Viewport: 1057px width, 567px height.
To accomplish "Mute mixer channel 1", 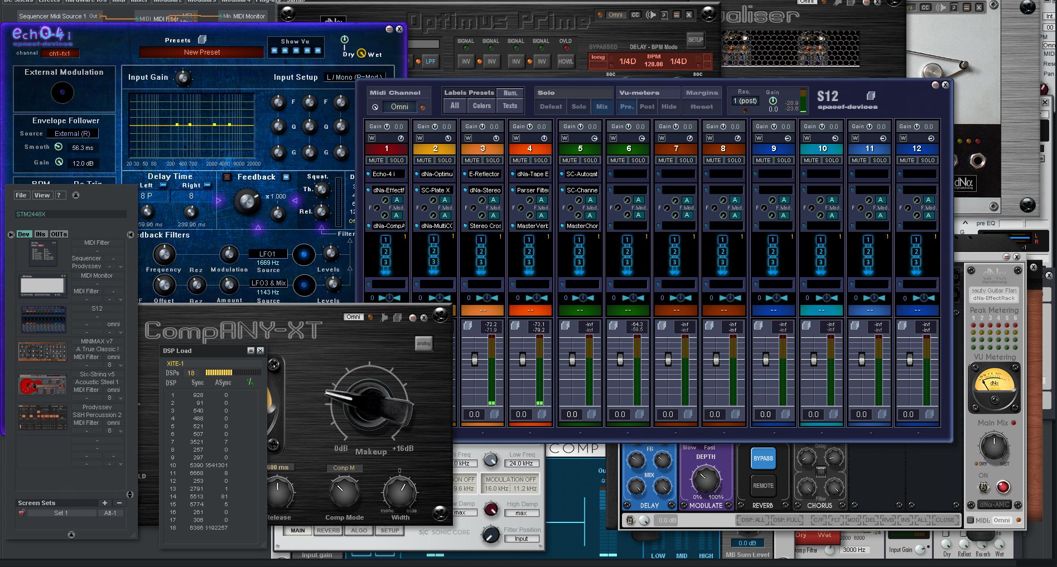I will coord(376,161).
